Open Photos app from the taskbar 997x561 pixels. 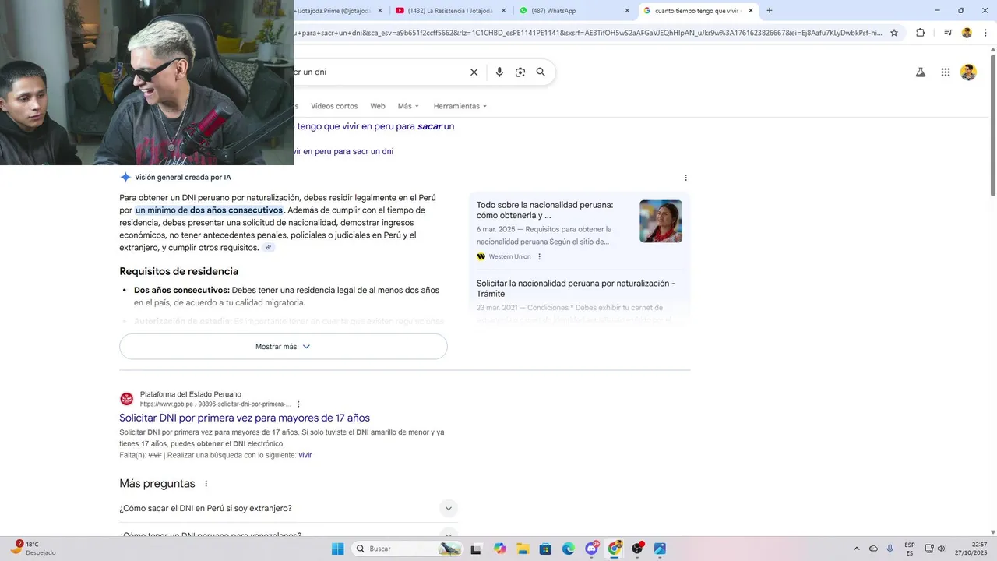click(660, 549)
